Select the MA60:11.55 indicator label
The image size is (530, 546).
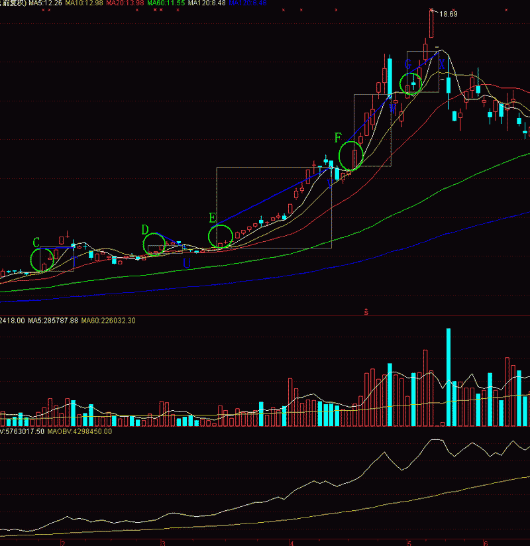click(166, 3)
